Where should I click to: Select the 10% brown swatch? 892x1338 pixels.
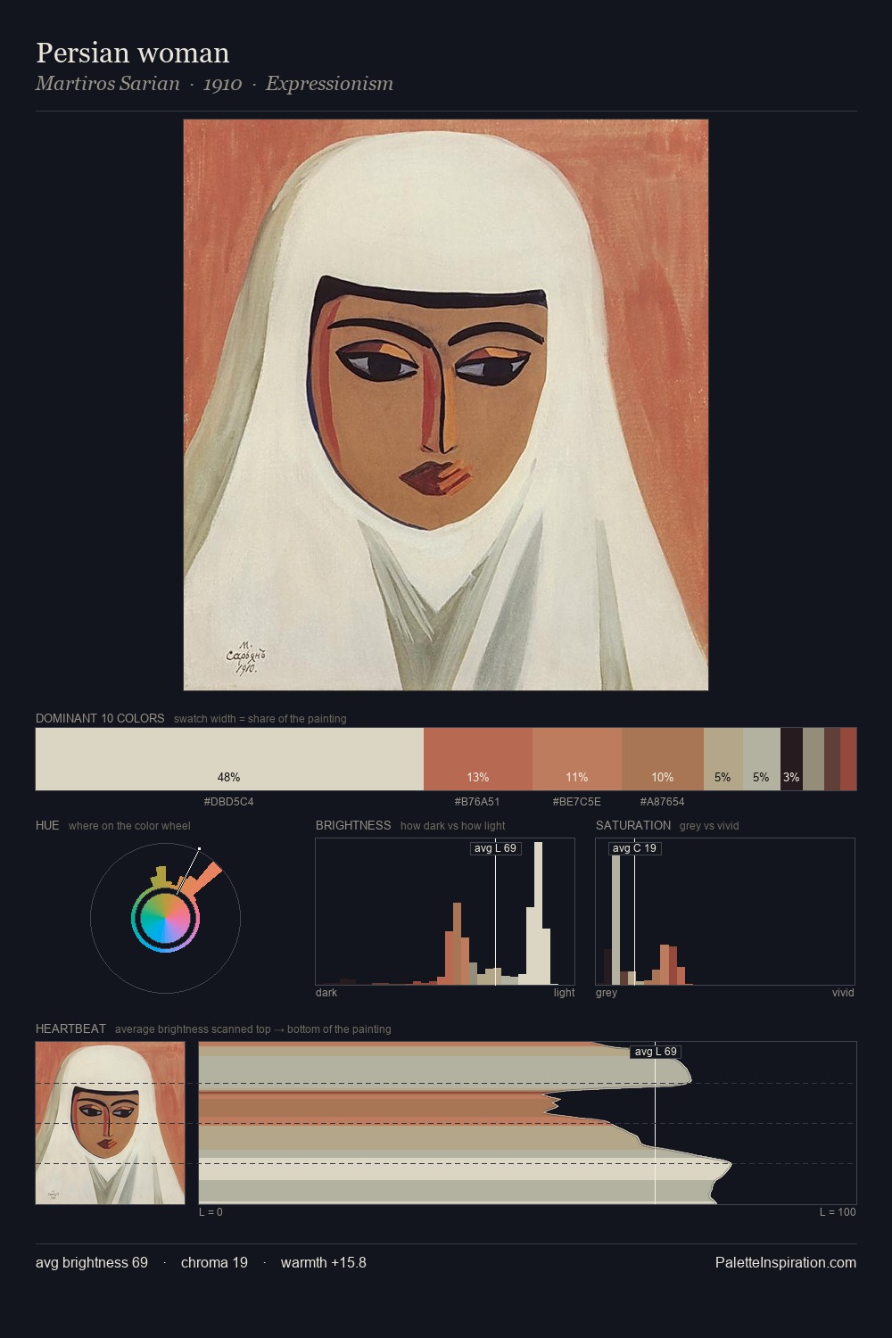663,759
